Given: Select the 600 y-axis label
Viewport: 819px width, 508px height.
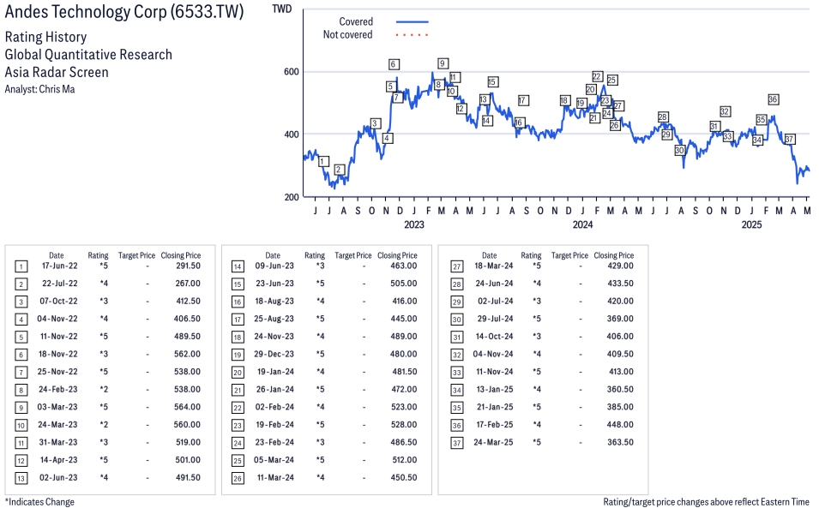Looking at the screenshot, I should pyautogui.click(x=292, y=72).
